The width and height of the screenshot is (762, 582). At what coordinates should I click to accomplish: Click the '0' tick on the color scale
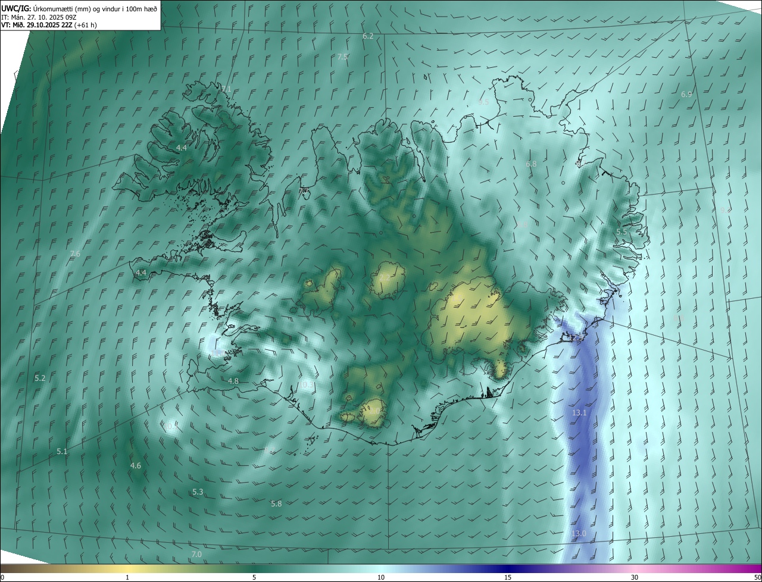tap(2, 578)
